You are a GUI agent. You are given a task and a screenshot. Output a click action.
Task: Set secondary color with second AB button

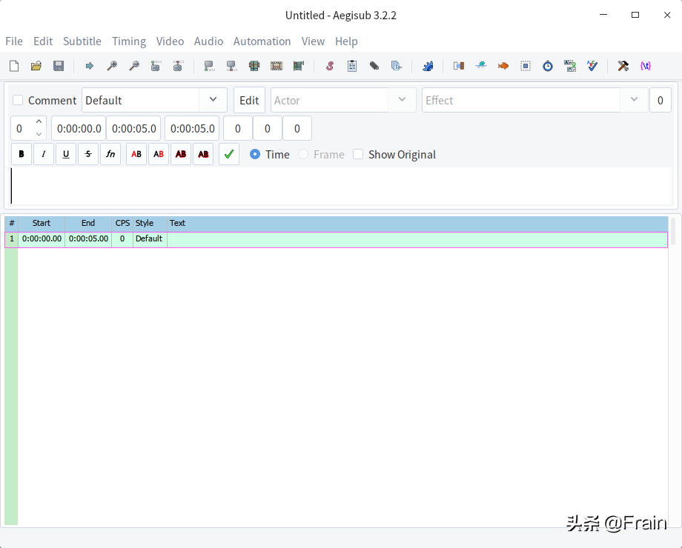[159, 154]
